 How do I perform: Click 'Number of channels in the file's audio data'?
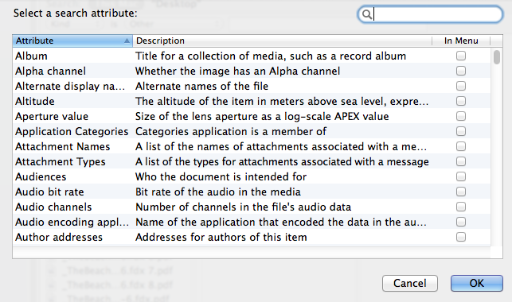(244, 207)
